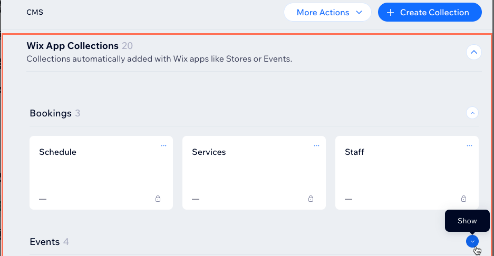This screenshot has height=256, width=494.
Task: Collapse the Wix App Collections section
Action: [x=474, y=52]
